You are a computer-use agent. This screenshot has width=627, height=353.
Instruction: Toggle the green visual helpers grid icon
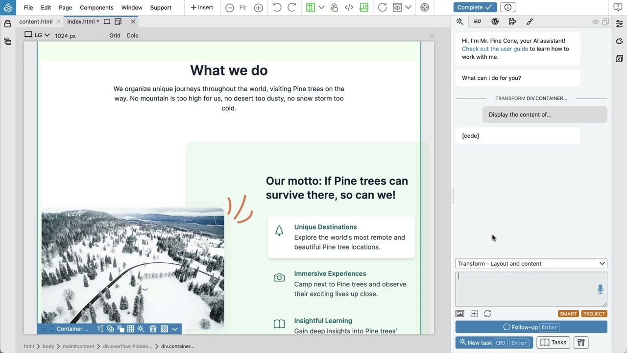click(x=310, y=7)
